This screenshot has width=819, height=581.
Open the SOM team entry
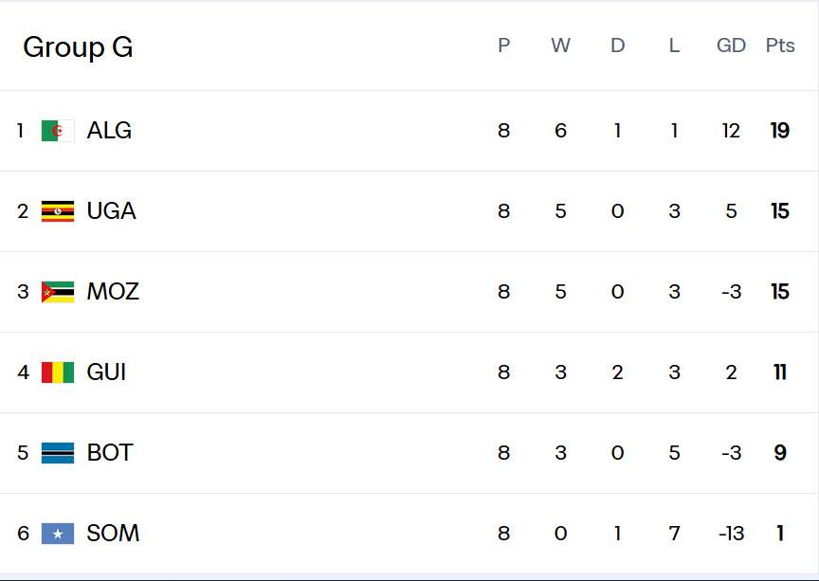tap(113, 533)
